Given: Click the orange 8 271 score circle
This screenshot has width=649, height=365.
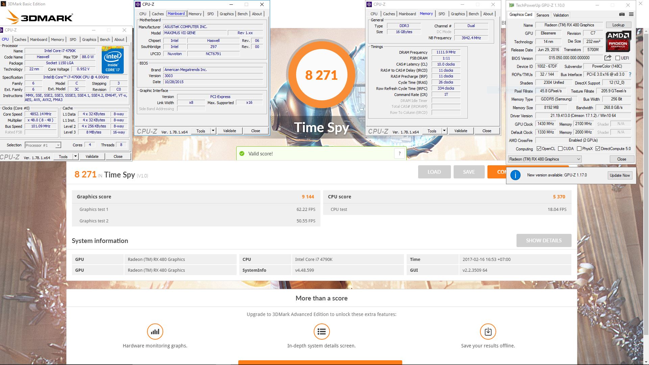Looking at the screenshot, I should (x=321, y=75).
